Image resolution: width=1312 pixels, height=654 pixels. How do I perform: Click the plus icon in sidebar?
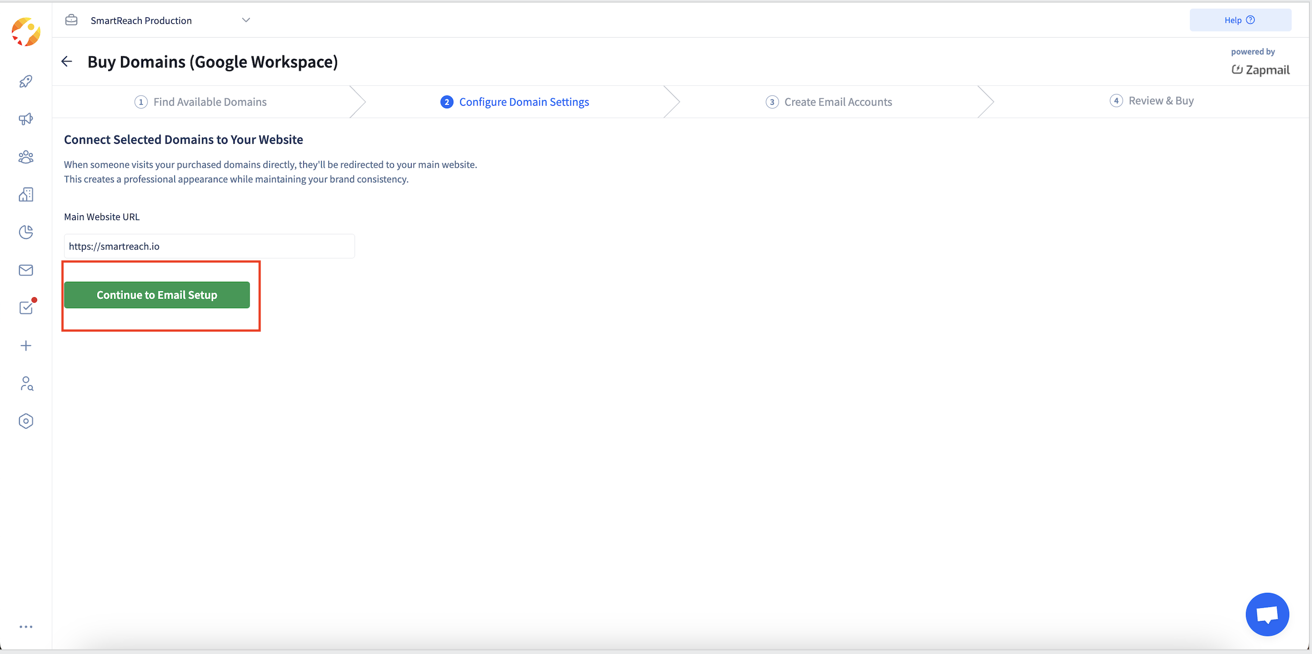tap(26, 346)
